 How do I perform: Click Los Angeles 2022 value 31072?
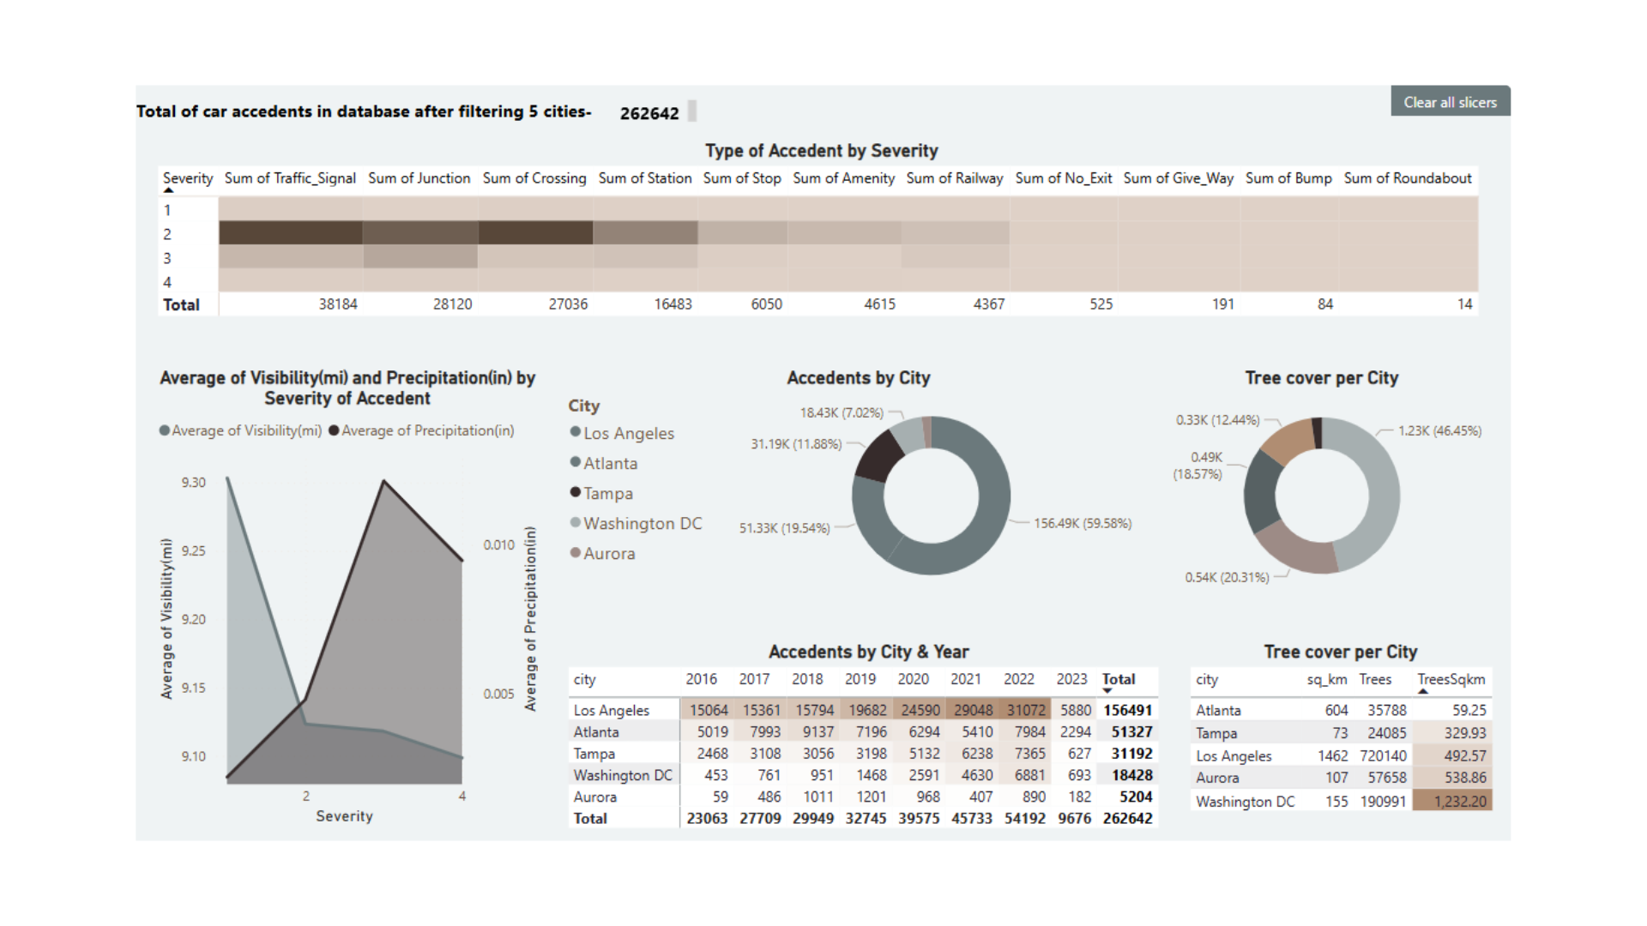click(x=1026, y=710)
